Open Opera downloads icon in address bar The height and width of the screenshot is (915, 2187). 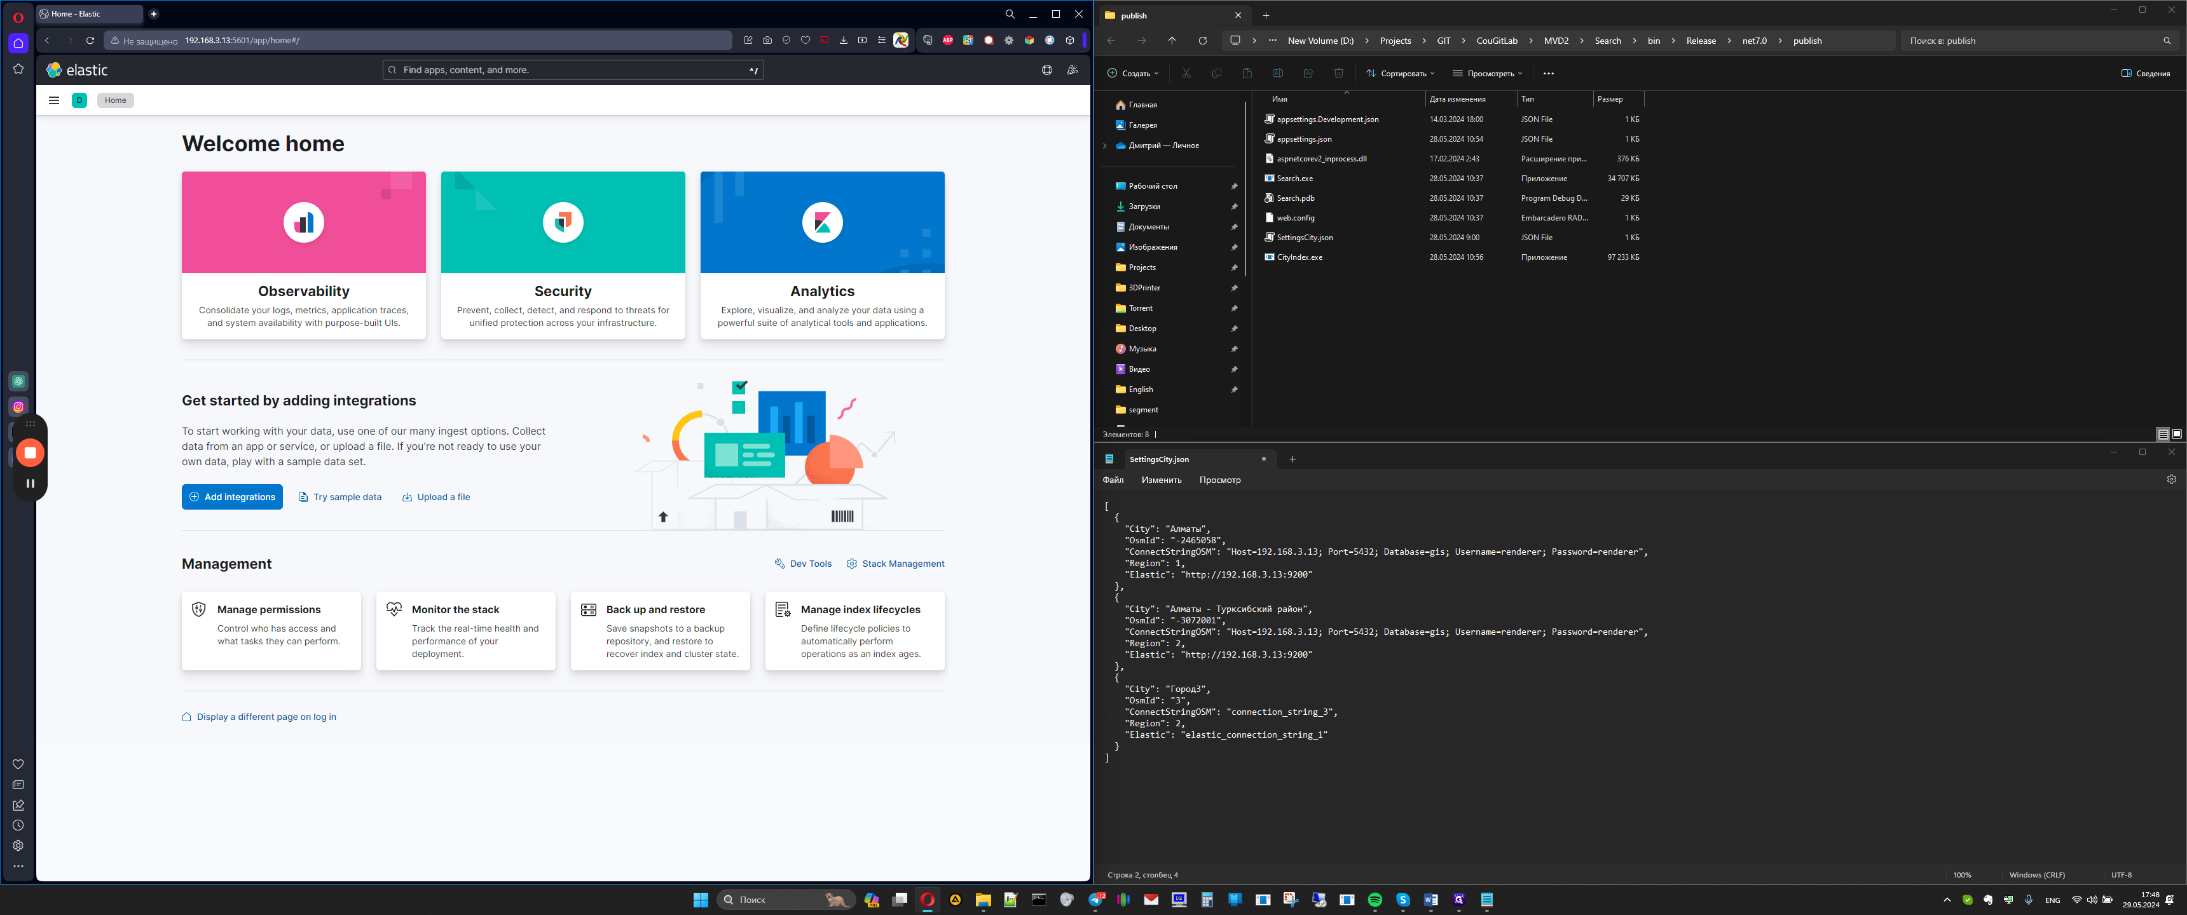pos(843,40)
